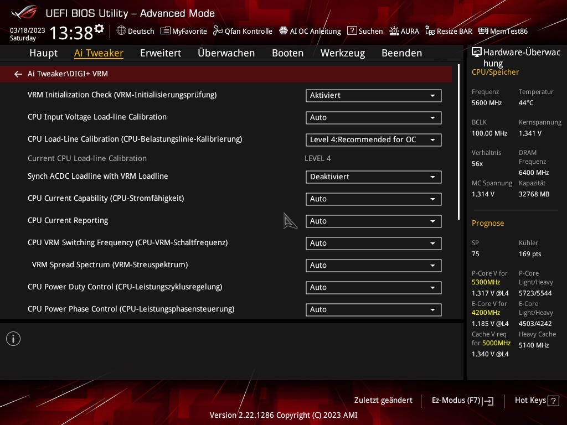This screenshot has width=567, height=425.
Task: Select VRM Spread Spectrum label
Action: pos(110,265)
